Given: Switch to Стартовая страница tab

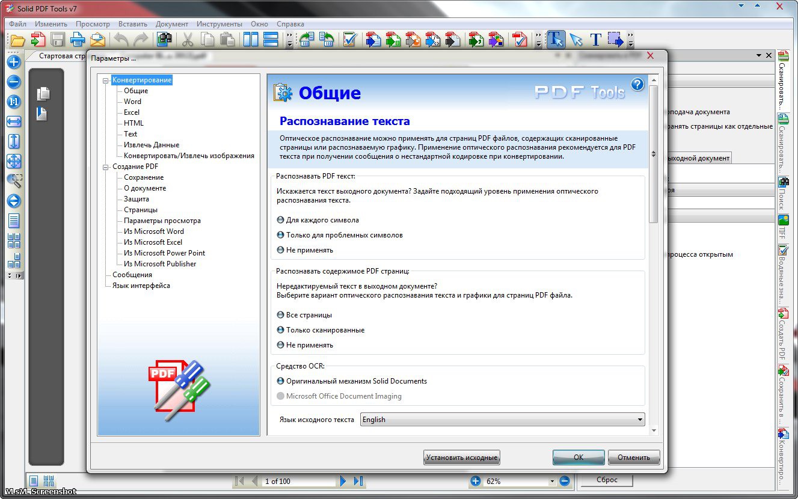Looking at the screenshot, I should point(63,56).
